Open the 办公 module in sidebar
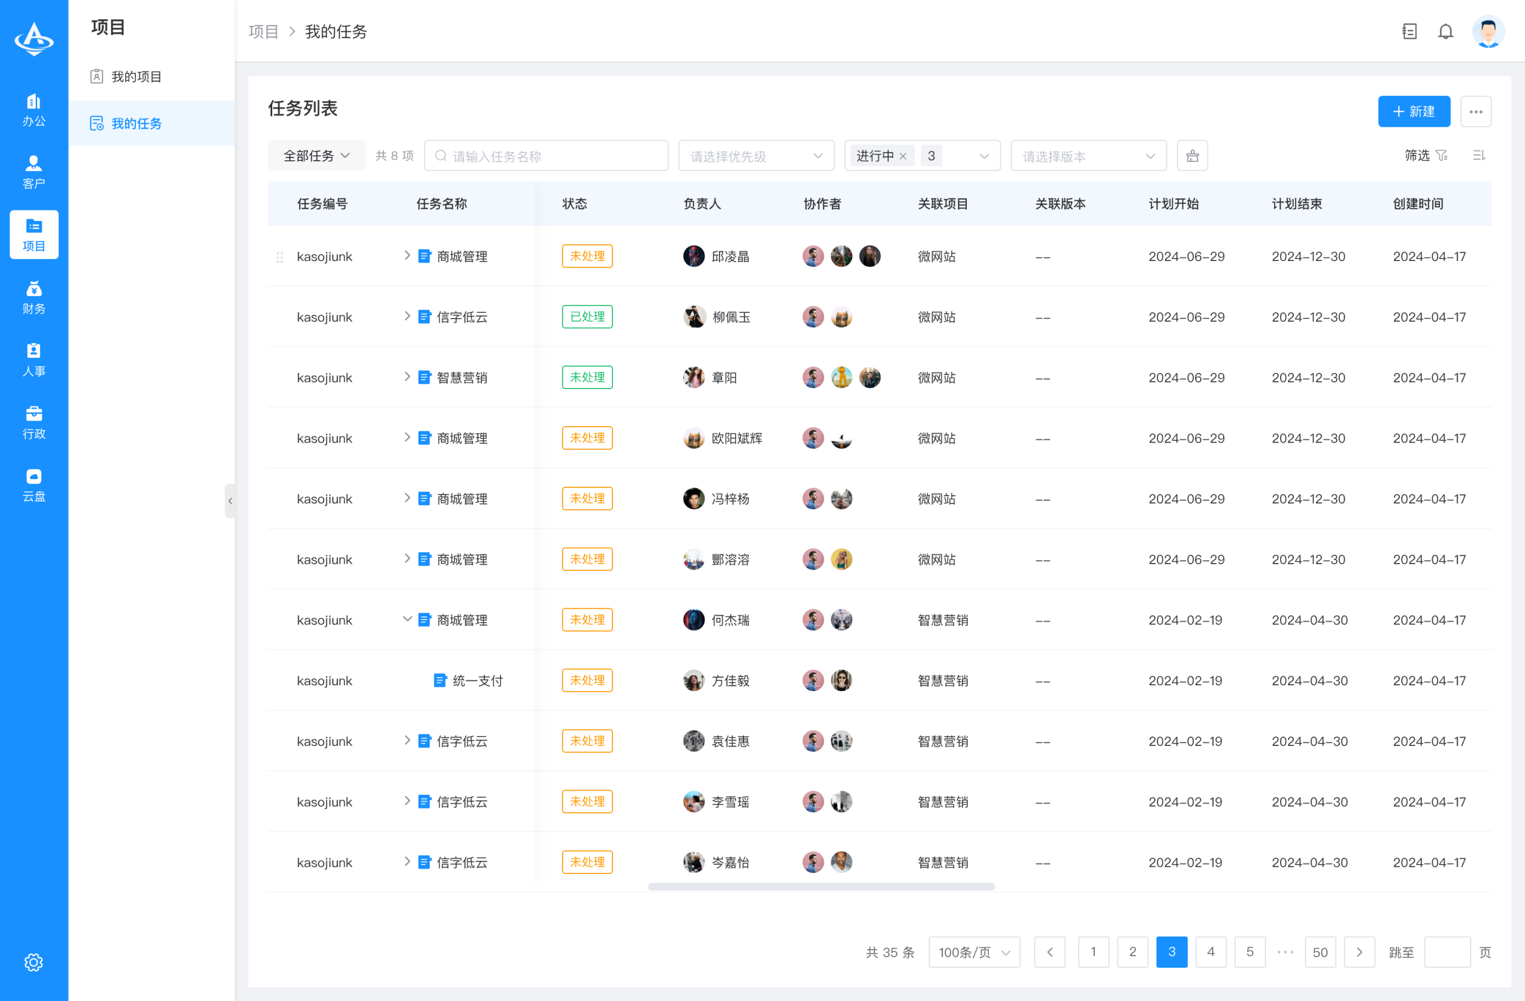This screenshot has height=1001, width=1525. [x=33, y=109]
